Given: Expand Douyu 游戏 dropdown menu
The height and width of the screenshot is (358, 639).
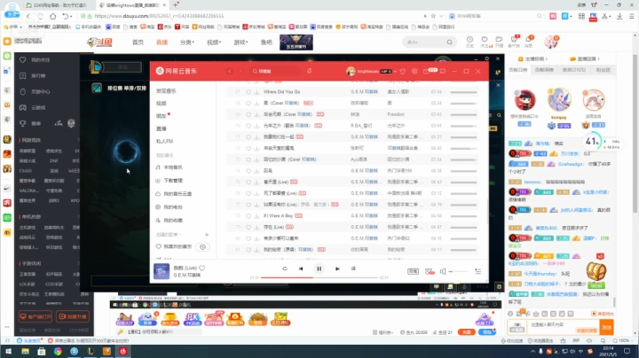Looking at the screenshot, I should coord(241,43).
